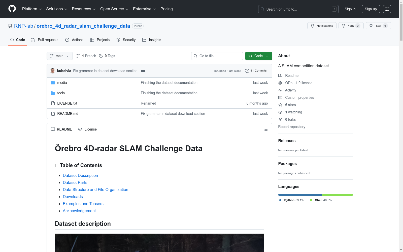Viewport: 403px width, 252px height.
Task: Select the Code tab
Action: point(17,40)
